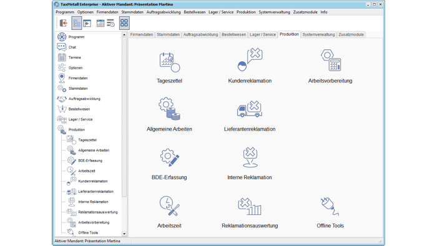
Task: Click the Lager / Service icon in sidebar
Action: click(x=62, y=119)
